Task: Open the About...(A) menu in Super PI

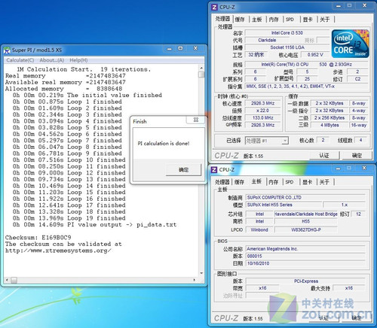Action: point(52,60)
